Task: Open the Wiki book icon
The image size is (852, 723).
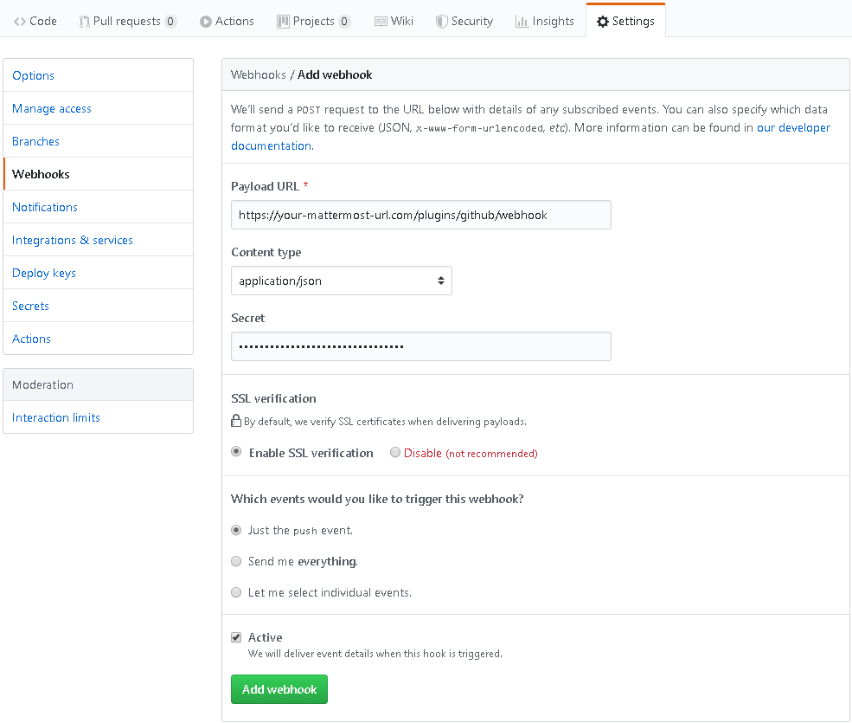Action: click(x=381, y=21)
